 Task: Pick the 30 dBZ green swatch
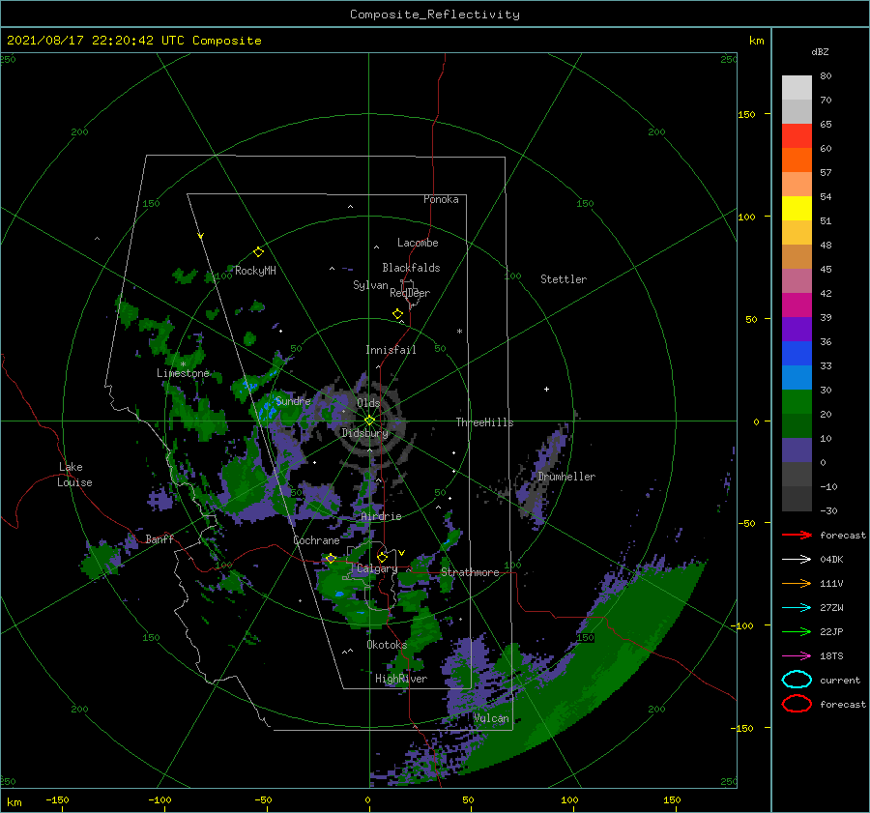tap(797, 402)
